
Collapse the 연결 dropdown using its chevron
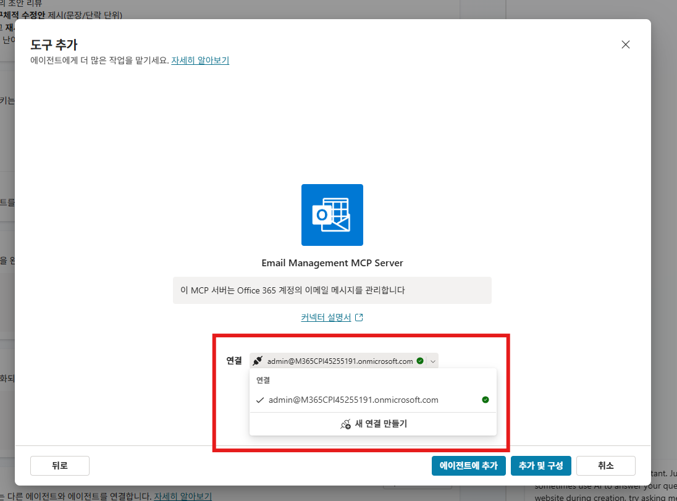click(x=432, y=361)
